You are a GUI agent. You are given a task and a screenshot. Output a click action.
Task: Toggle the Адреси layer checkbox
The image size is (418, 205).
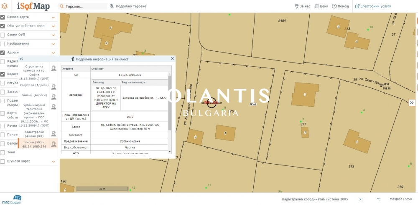[x=3, y=52]
